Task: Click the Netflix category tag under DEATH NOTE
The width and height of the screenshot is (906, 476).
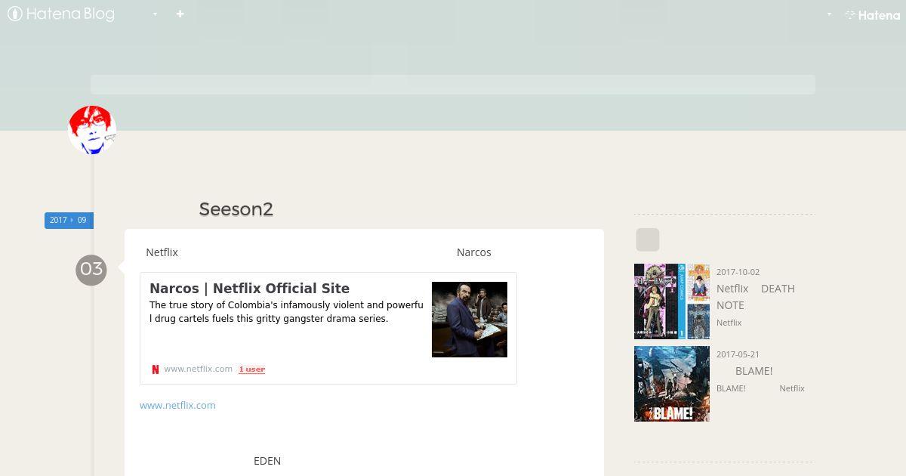Action: 729,323
